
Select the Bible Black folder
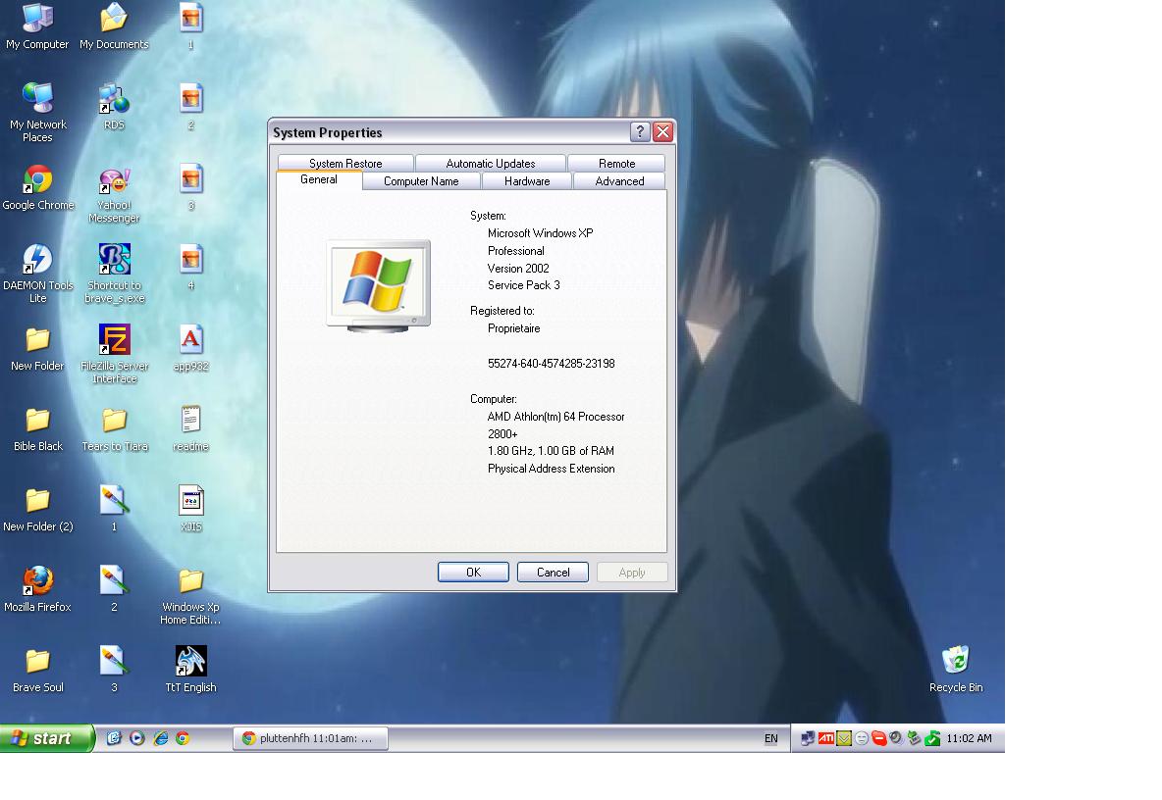[38, 428]
